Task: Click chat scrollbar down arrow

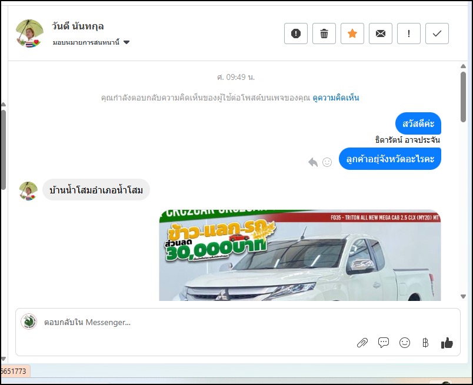Action: (x=464, y=296)
